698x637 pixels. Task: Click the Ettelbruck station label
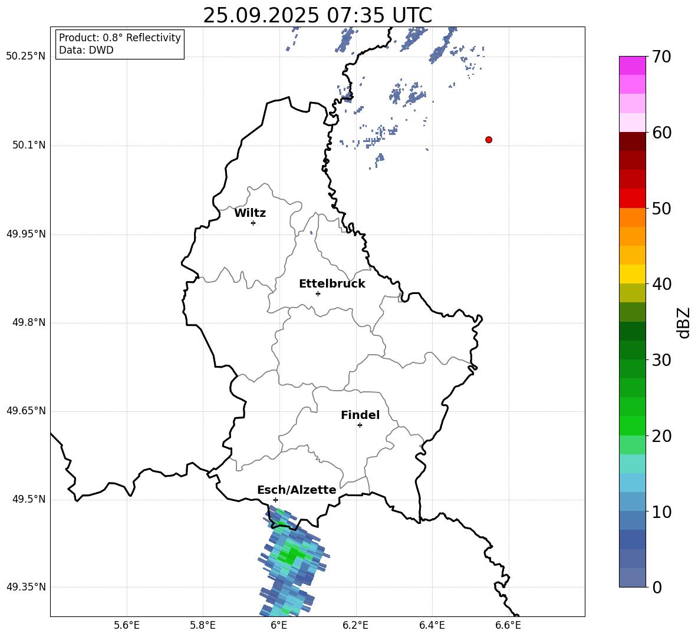click(x=332, y=284)
